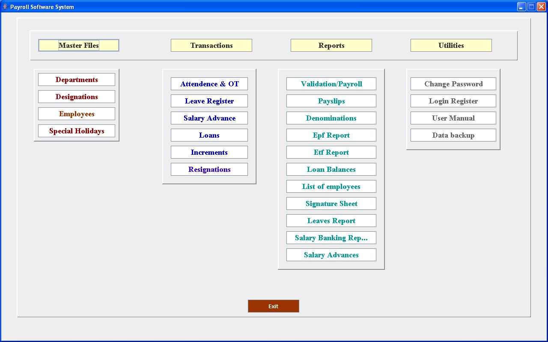Screen dimensions: 548x342
Task: View Loan Balances report
Action: tap(331, 169)
